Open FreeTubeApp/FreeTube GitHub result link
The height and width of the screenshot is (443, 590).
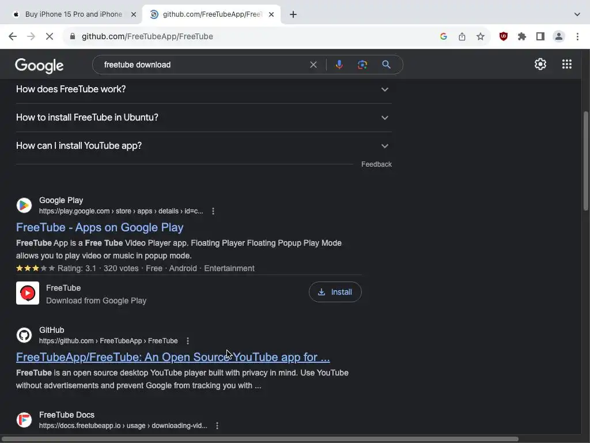[x=173, y=357]
